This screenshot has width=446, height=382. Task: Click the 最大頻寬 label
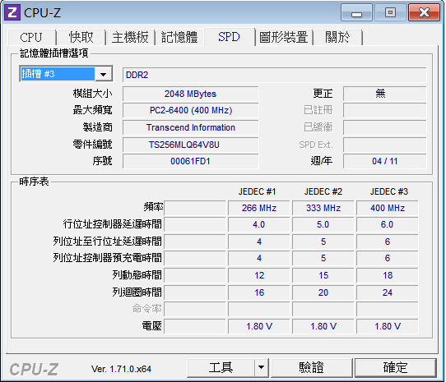click(92, 110)
